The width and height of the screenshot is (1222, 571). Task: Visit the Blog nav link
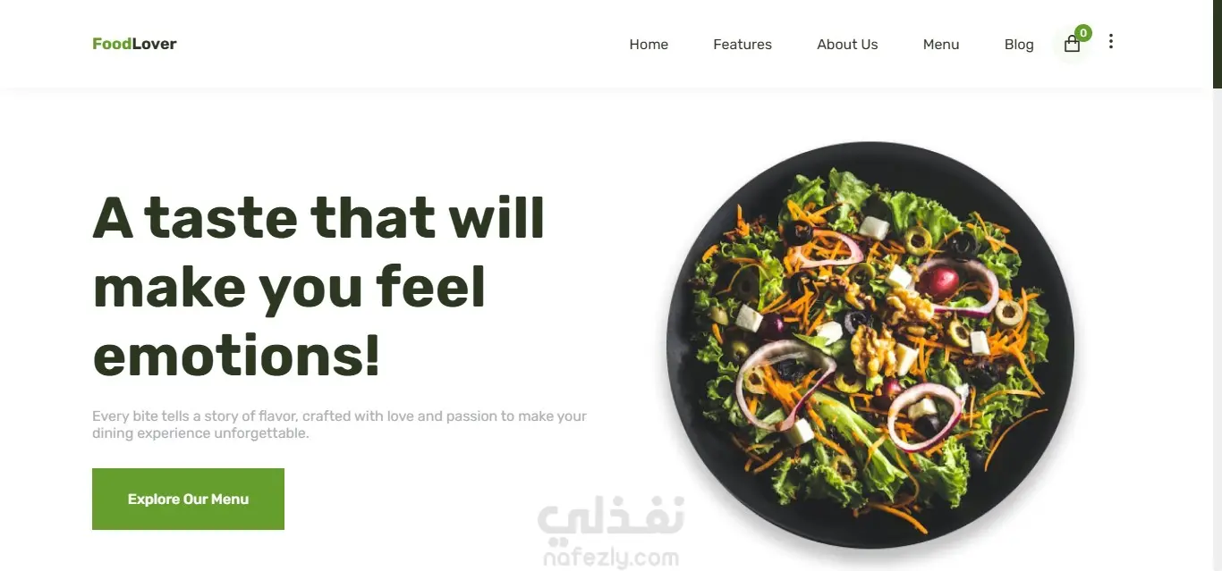(x=1019, y=45)
